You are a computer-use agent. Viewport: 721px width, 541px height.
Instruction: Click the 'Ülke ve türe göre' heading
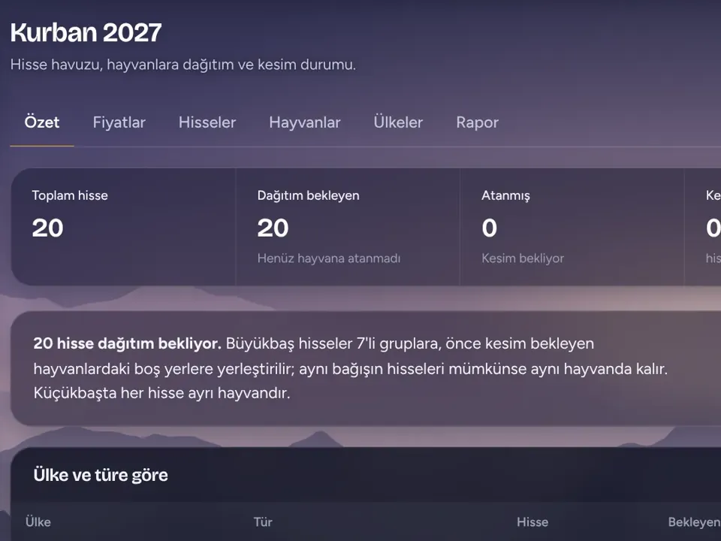click(x=101, y=475)
